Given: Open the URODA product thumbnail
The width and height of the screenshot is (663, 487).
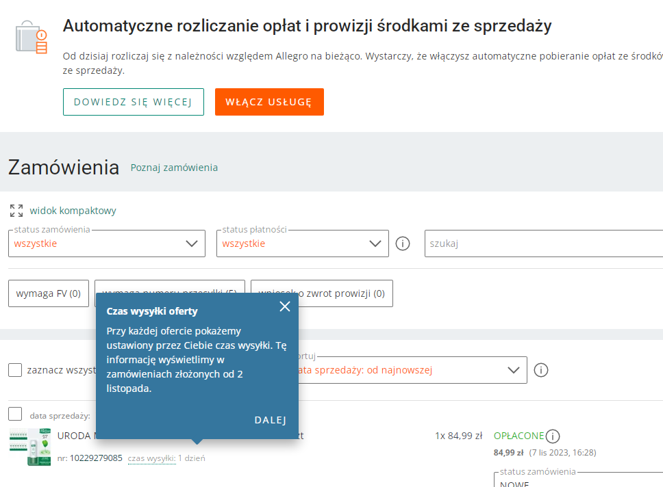Looking at the screenshot, I should click(30, 447).
